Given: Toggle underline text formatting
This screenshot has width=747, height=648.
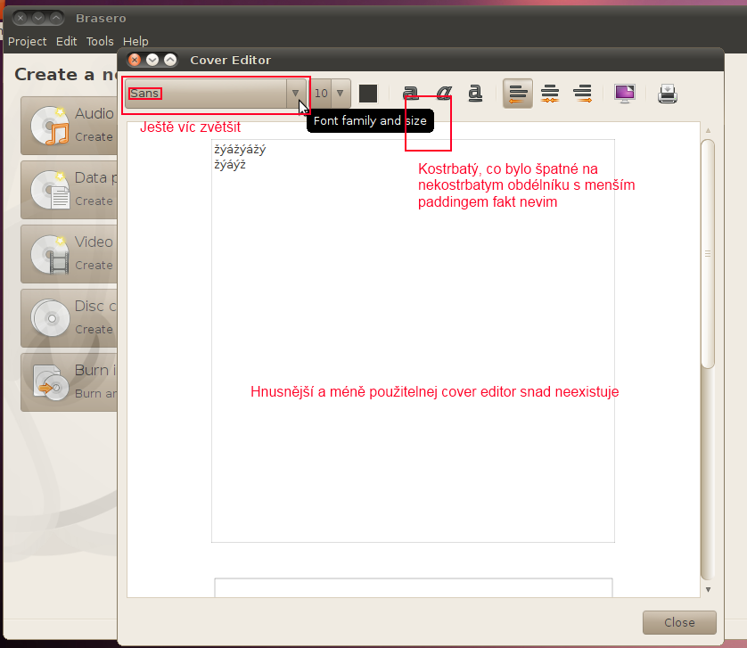Looking at the screenshot, I should click(475, 93).
